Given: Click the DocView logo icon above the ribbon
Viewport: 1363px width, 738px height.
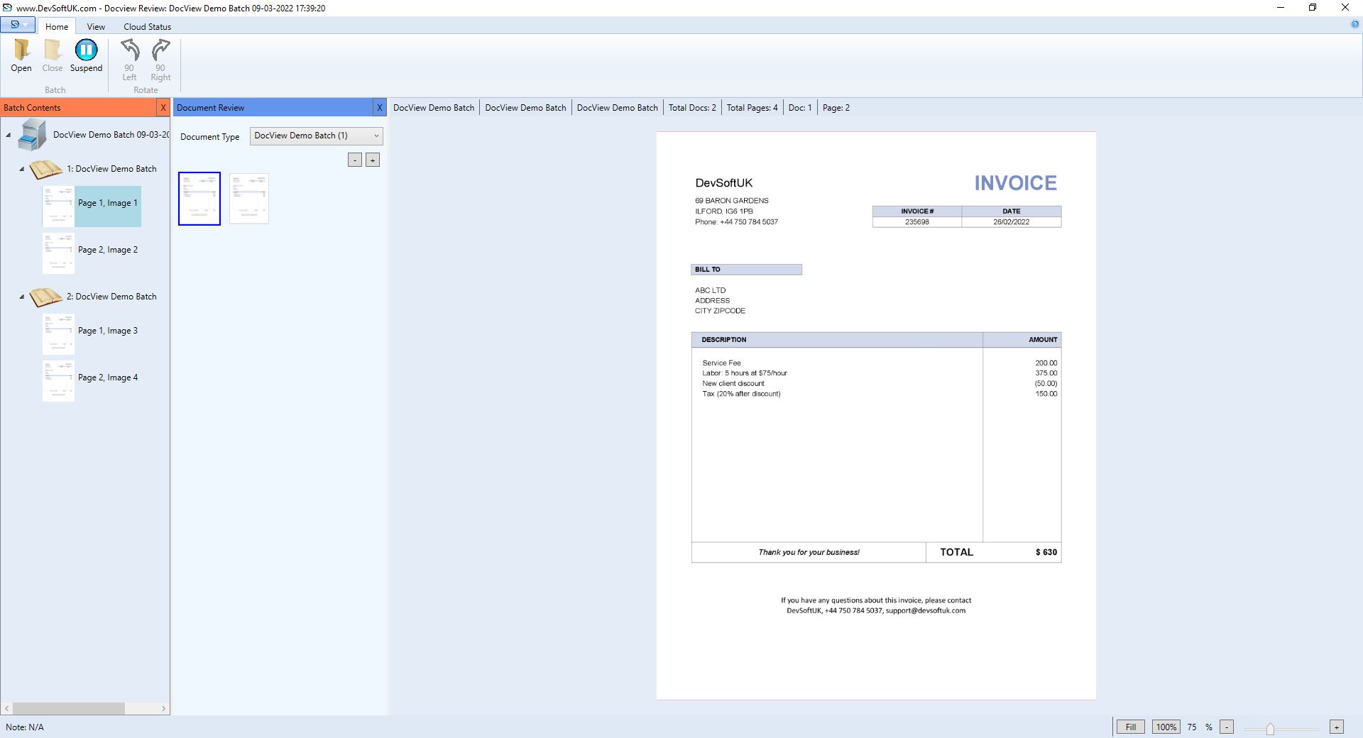Looking at the screenshot, I should [x=16, y=23].
